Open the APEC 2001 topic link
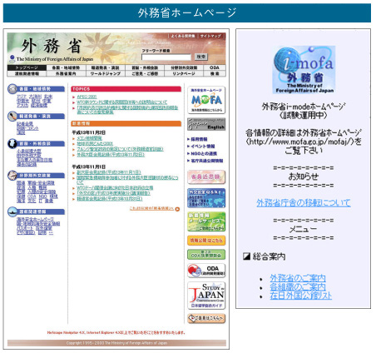The width and height of the screenshot is (376, 353). pyautogui.click(x=87, y=97)
